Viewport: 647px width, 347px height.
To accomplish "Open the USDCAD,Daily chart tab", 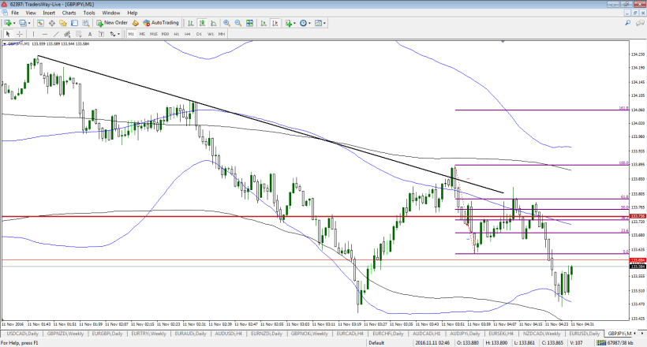I will [x=22, y=334].
